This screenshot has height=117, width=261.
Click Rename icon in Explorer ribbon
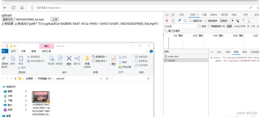[77, 58]
